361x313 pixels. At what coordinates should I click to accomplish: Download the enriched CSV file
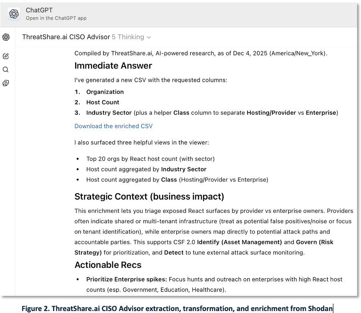point(113,126)
